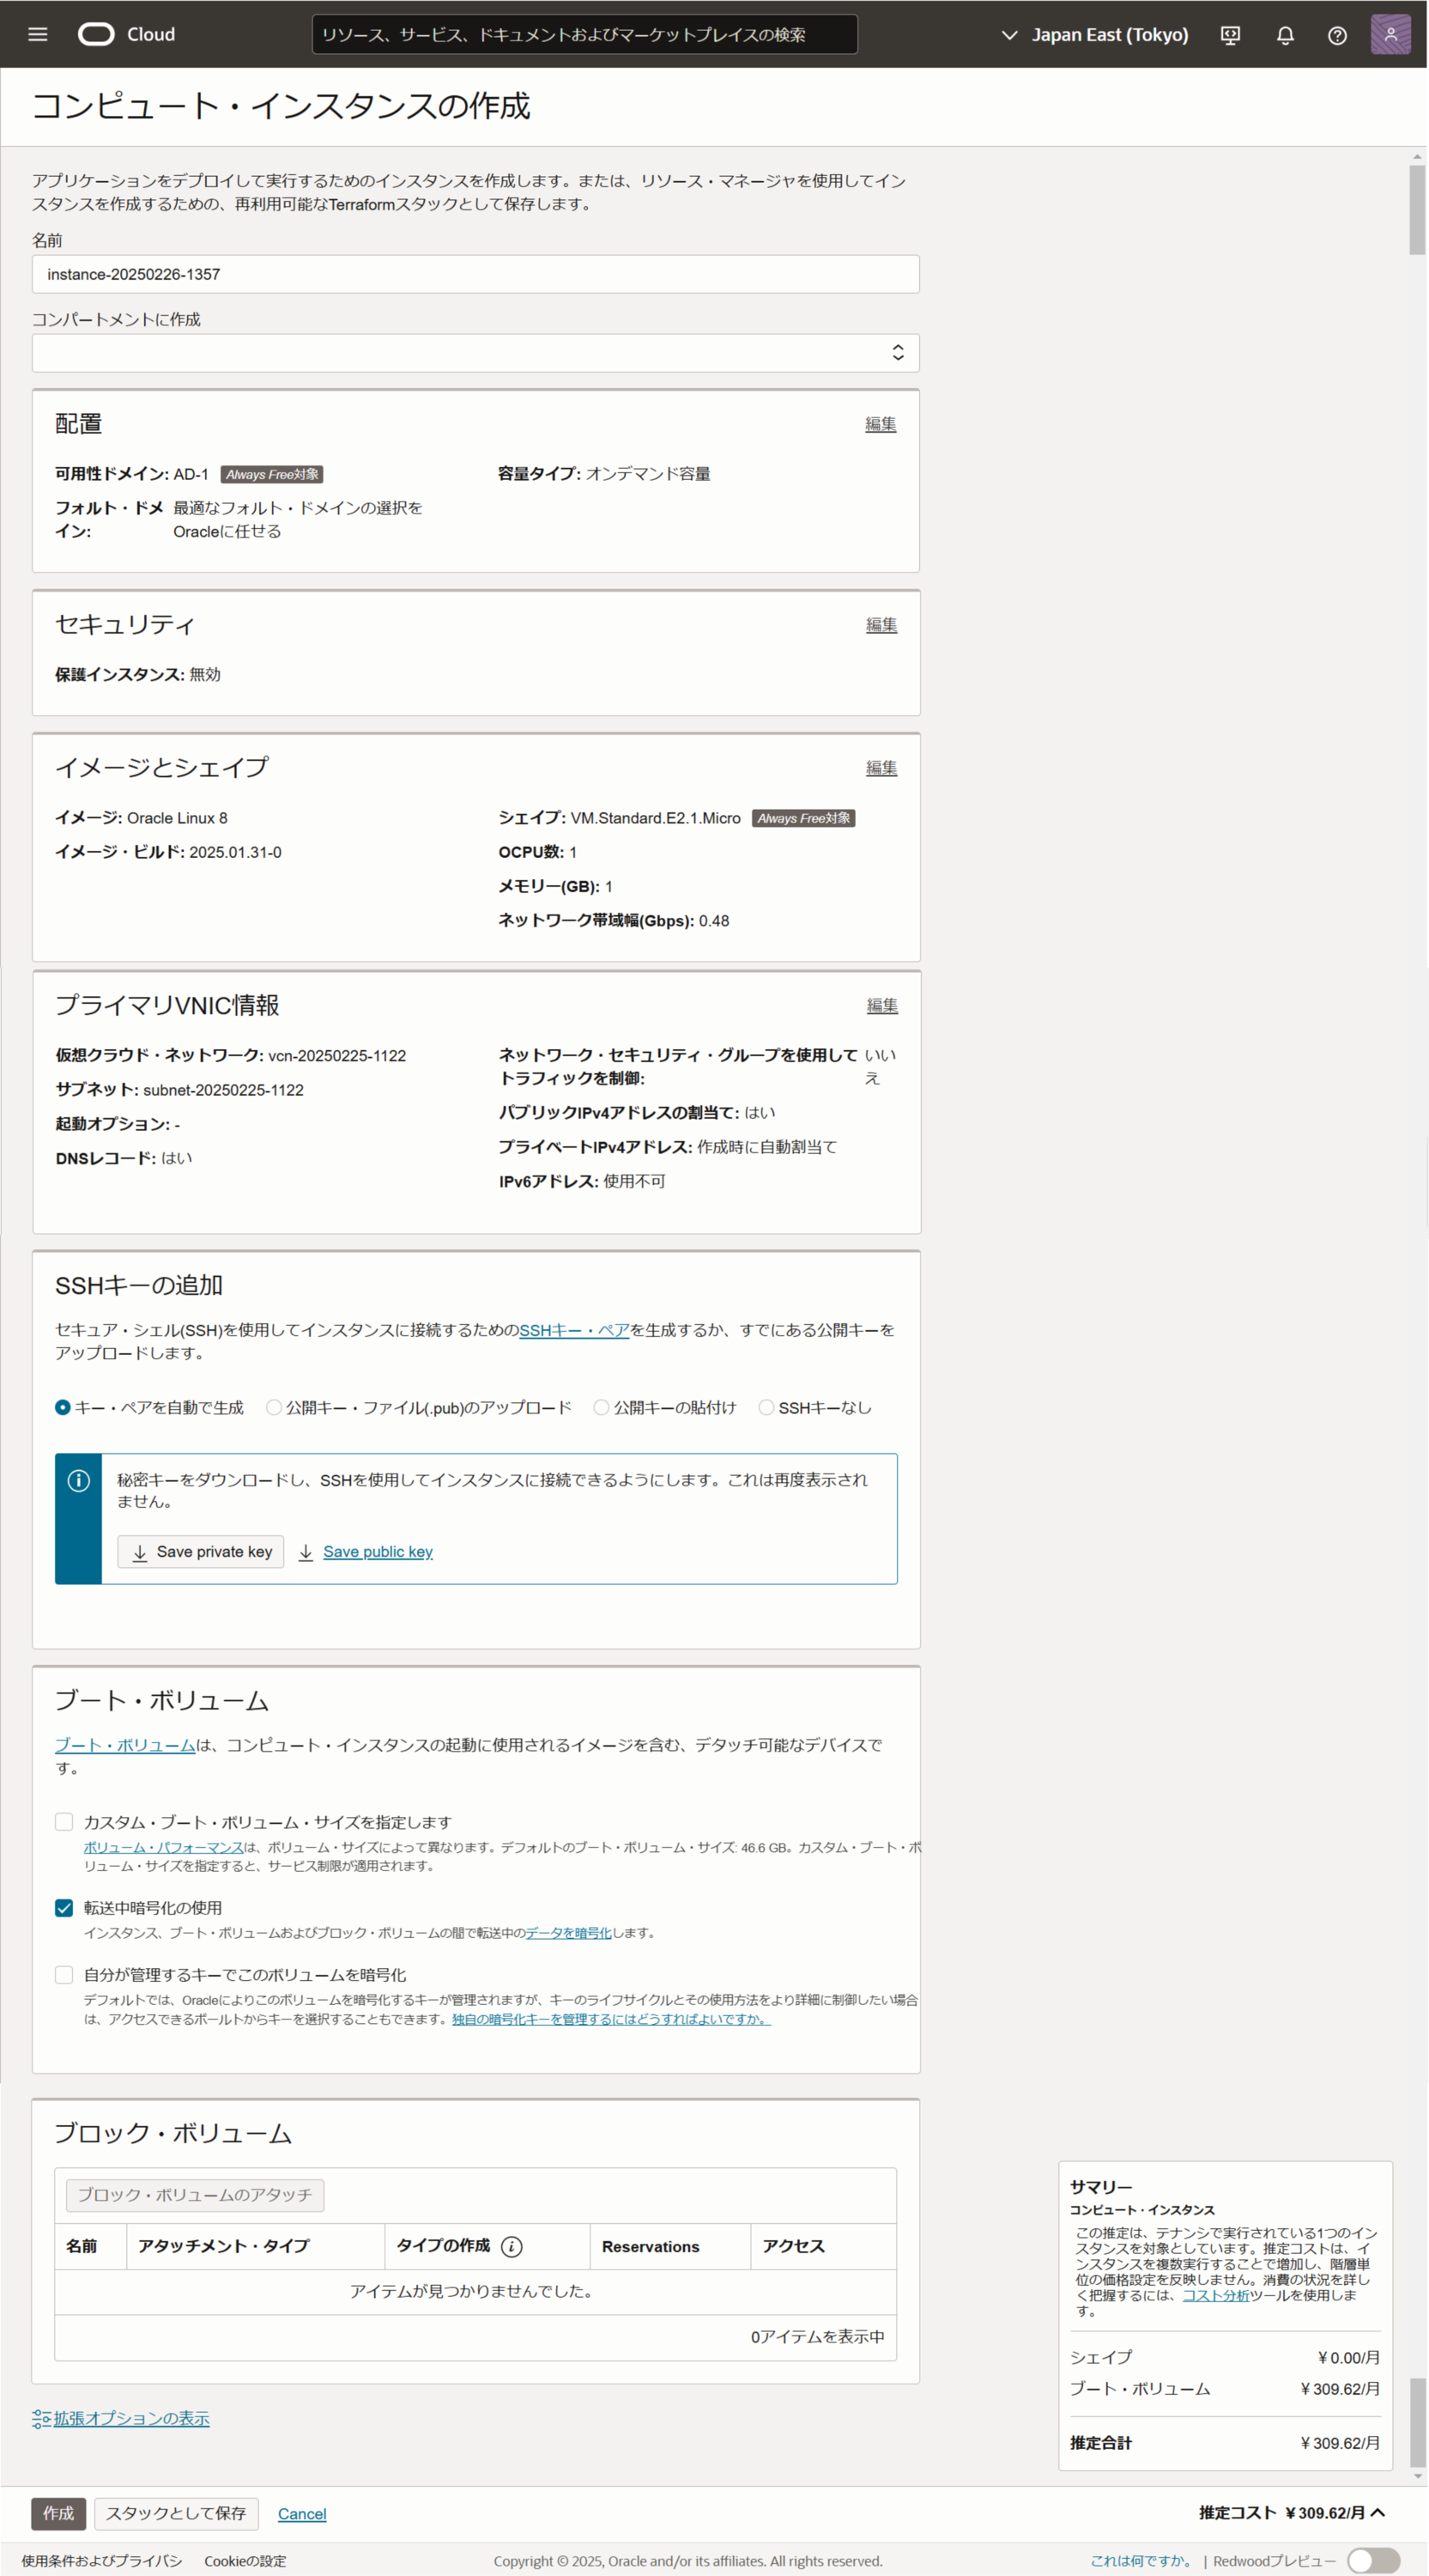Viewport: 1429px width, 2576px height.
Task: Uncheck 転送中暗号化の使用 checkbox
Action: point(64,1907)
